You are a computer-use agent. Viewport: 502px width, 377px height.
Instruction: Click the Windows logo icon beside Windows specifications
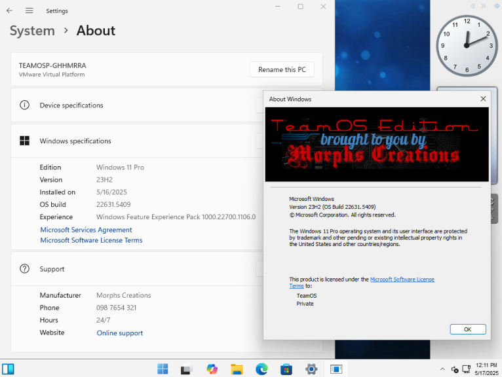coord(24,141)
